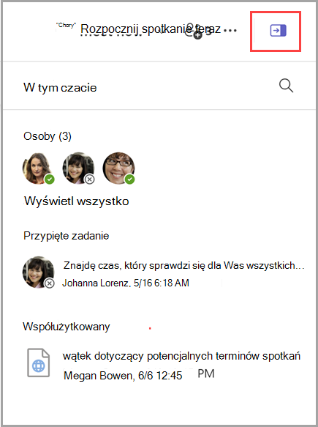Select Johanna Lorenz, 5/16 6:18 AM text
318x427 pixels.
pyautogui.click(x=126, y=283)
